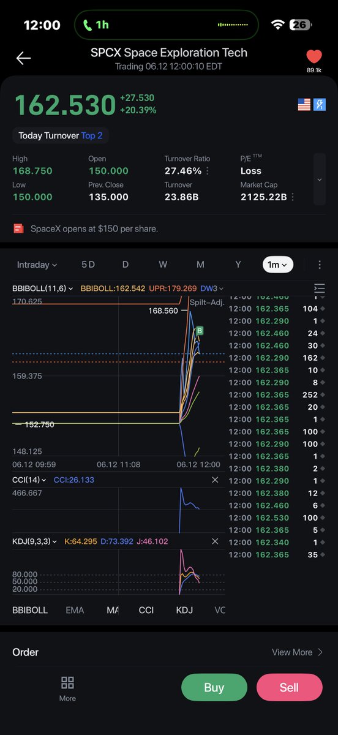
Task: Select tick row with volume 162
Action: 276,358
